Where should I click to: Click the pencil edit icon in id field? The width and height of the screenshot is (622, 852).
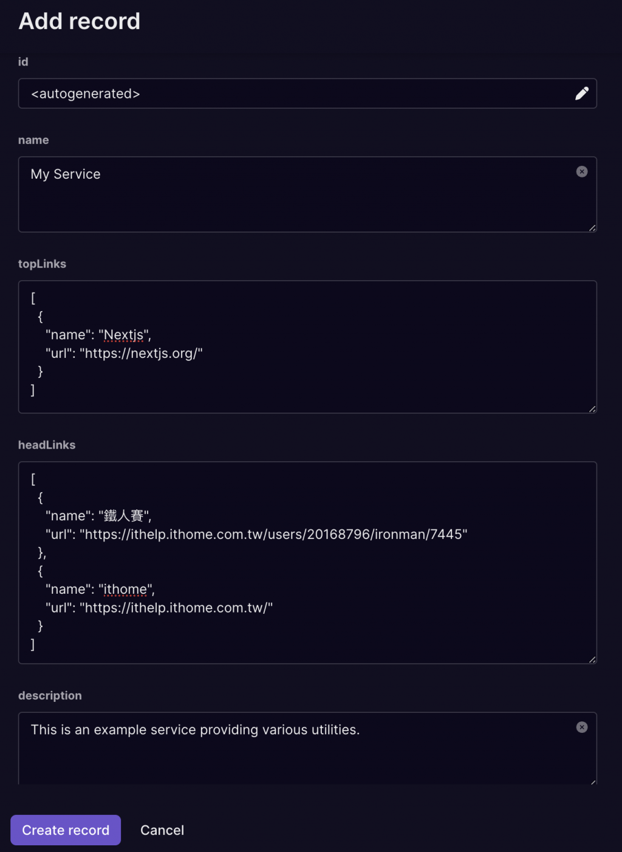(x=581, y=94)
